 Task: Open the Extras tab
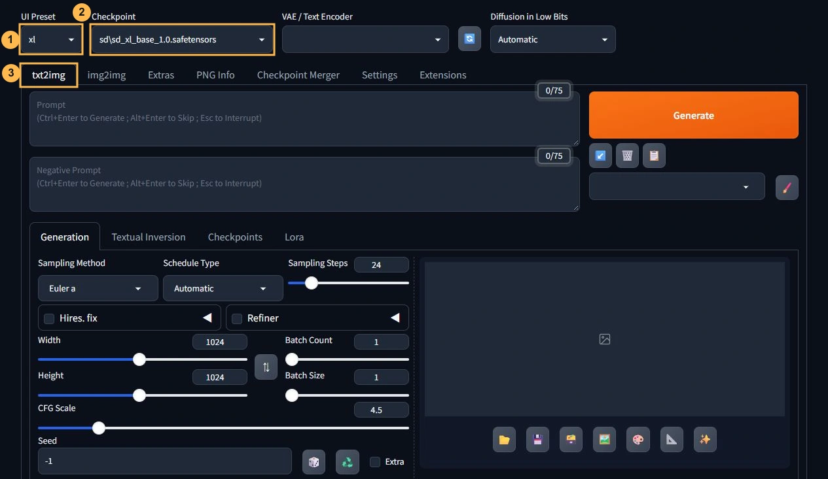[161, 74]
